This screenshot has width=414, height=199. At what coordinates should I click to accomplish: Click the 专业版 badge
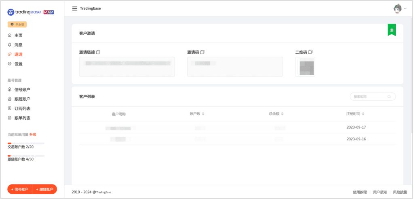(17, 24)
